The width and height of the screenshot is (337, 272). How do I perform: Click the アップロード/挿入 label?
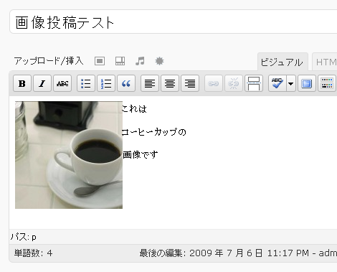(49, 61)
